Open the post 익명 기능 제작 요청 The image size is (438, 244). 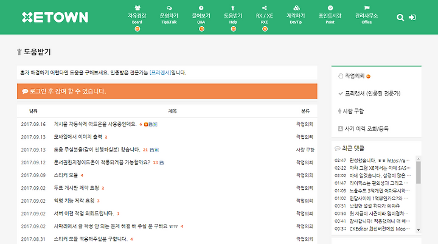(74, 200)
